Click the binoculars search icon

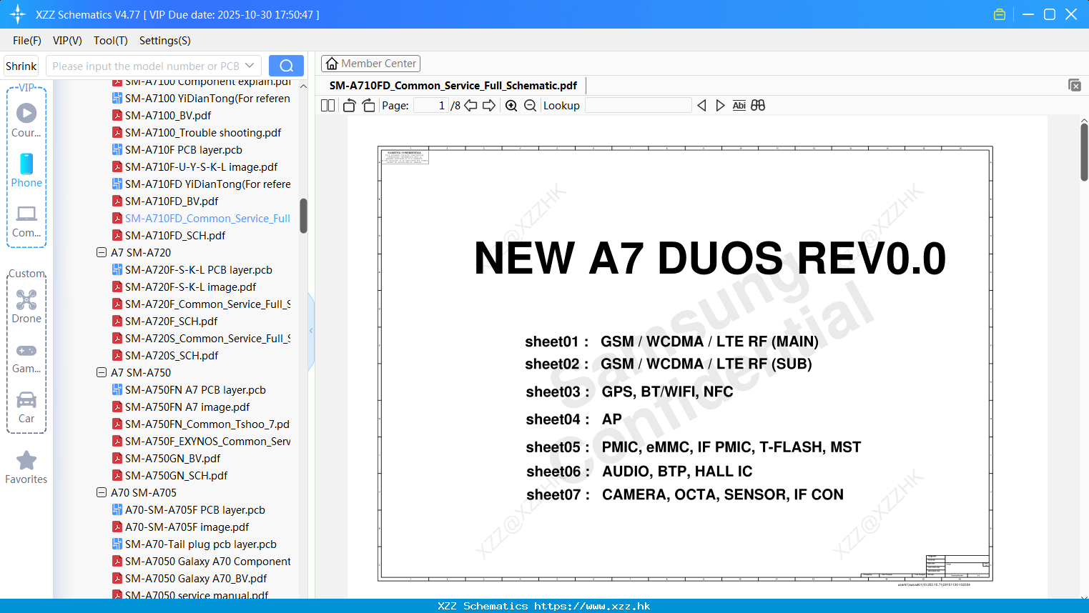tap(758, 106)
